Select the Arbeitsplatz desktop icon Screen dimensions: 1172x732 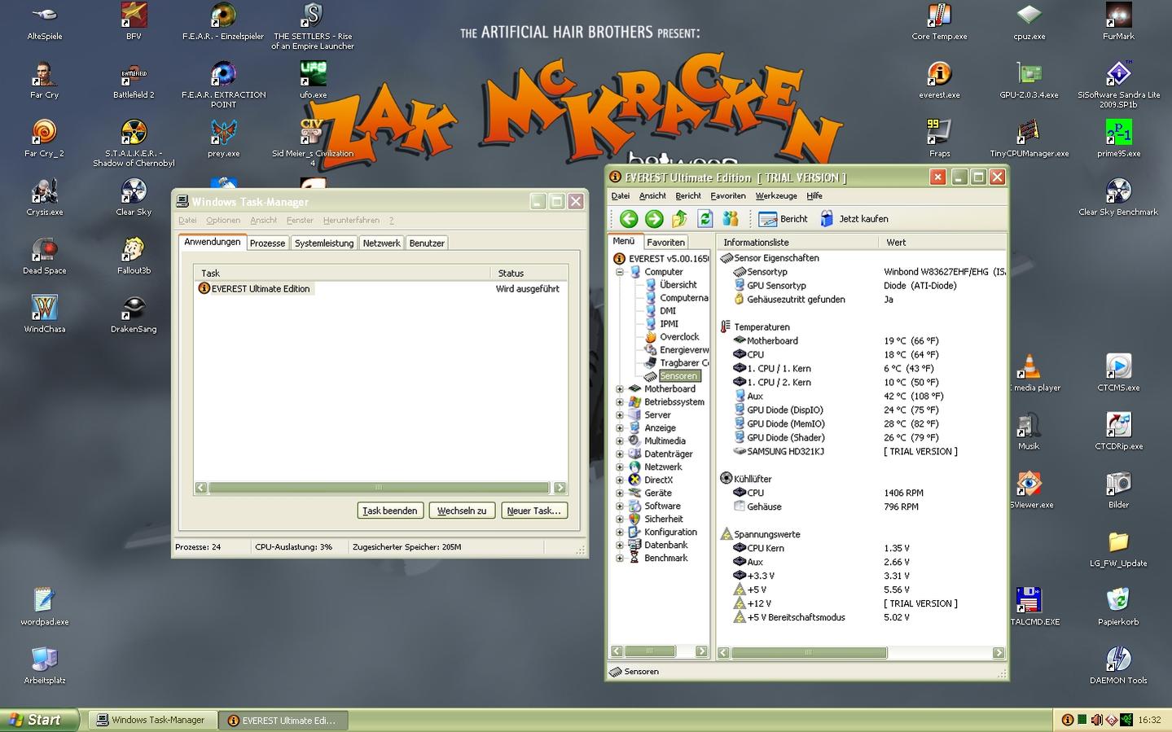click(44, 666)
